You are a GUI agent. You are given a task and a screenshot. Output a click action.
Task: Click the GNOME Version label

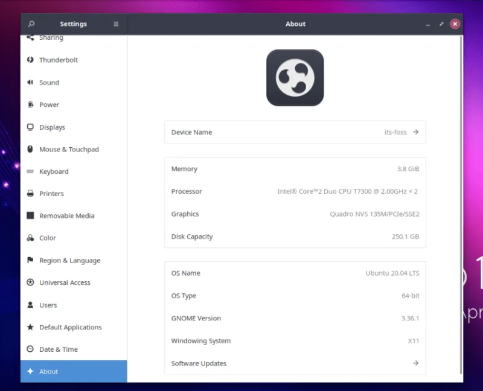[x=196, y=318]
